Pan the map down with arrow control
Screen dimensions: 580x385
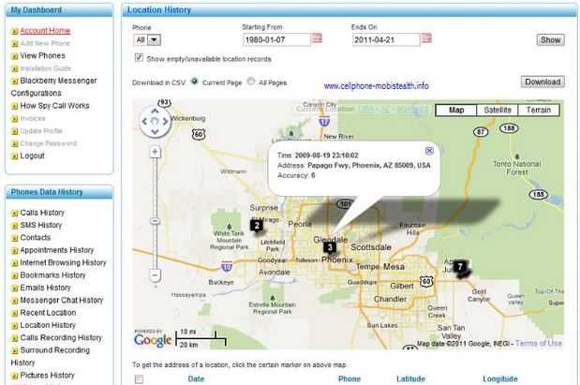[155, 131]
